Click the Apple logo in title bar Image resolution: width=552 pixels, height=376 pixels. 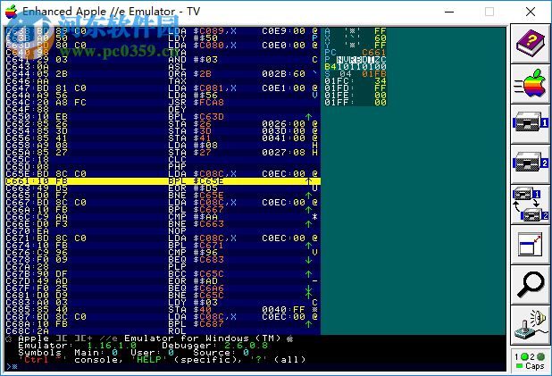click(12, 12)
